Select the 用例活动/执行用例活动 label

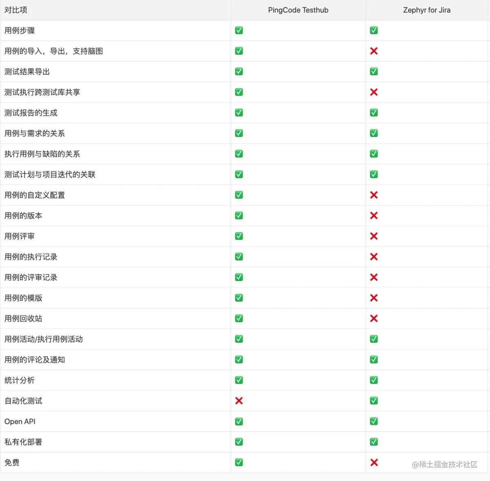tap(44, 339)
